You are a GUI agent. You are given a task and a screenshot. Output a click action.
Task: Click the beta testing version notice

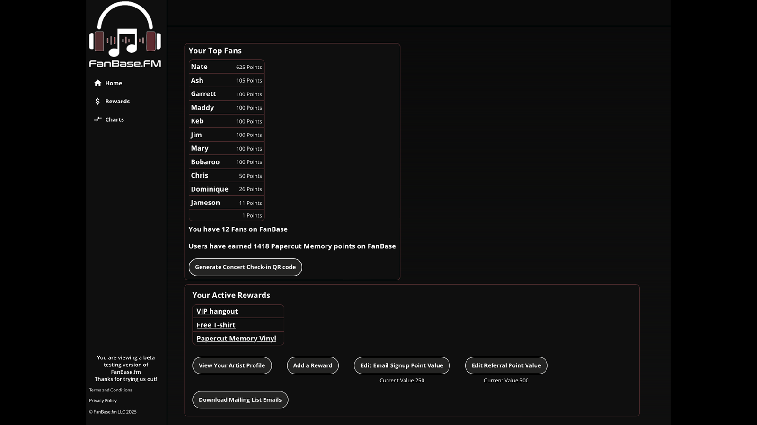pos(126,368)
